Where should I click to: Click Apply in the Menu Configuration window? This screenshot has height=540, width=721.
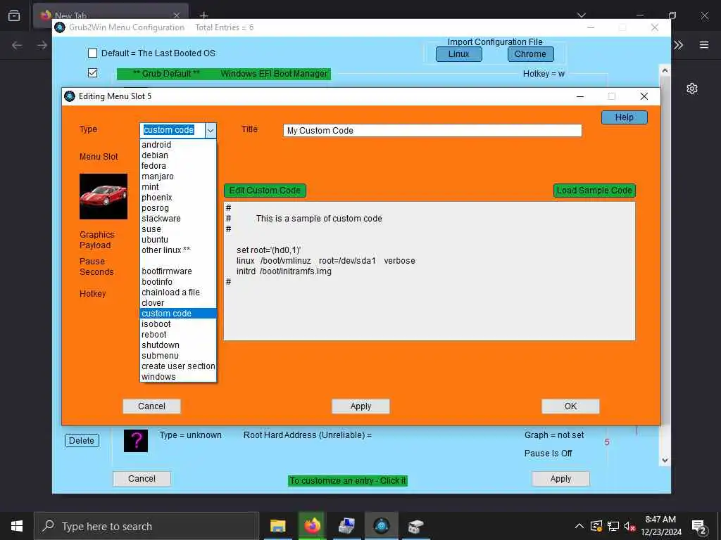(560, 479)
